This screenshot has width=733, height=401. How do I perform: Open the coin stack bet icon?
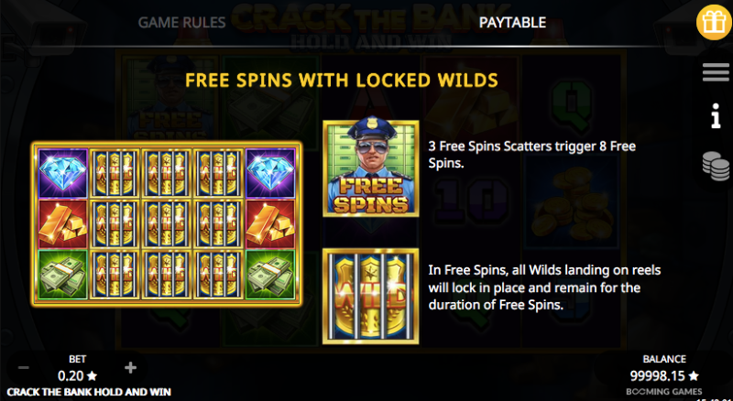pyautogui.click(x=716, y=166)
